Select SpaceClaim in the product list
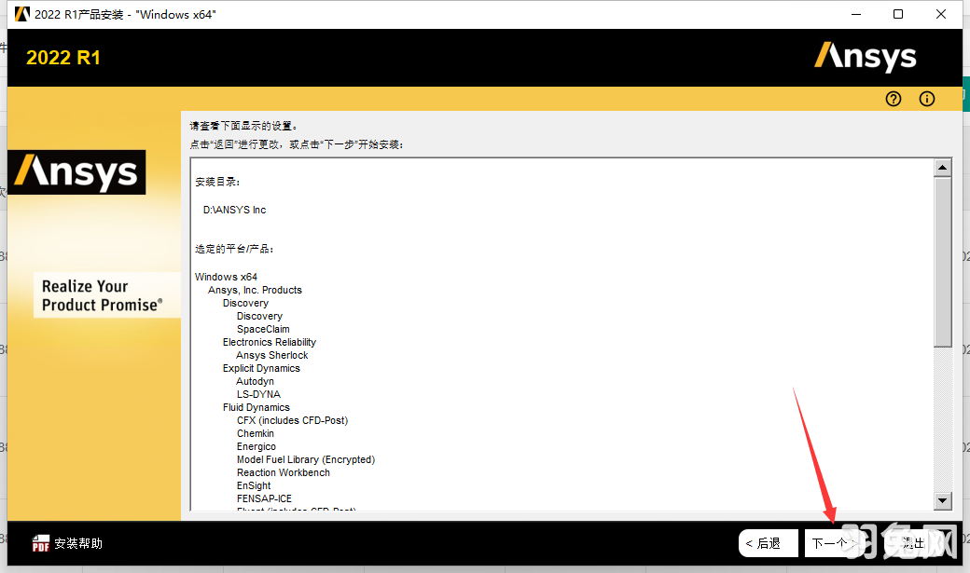970x573 pixels. click(263, 329)
